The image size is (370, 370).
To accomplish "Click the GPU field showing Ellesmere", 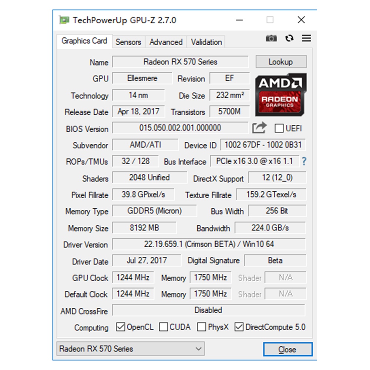I will pyautogui.click(x=142, y=78).
